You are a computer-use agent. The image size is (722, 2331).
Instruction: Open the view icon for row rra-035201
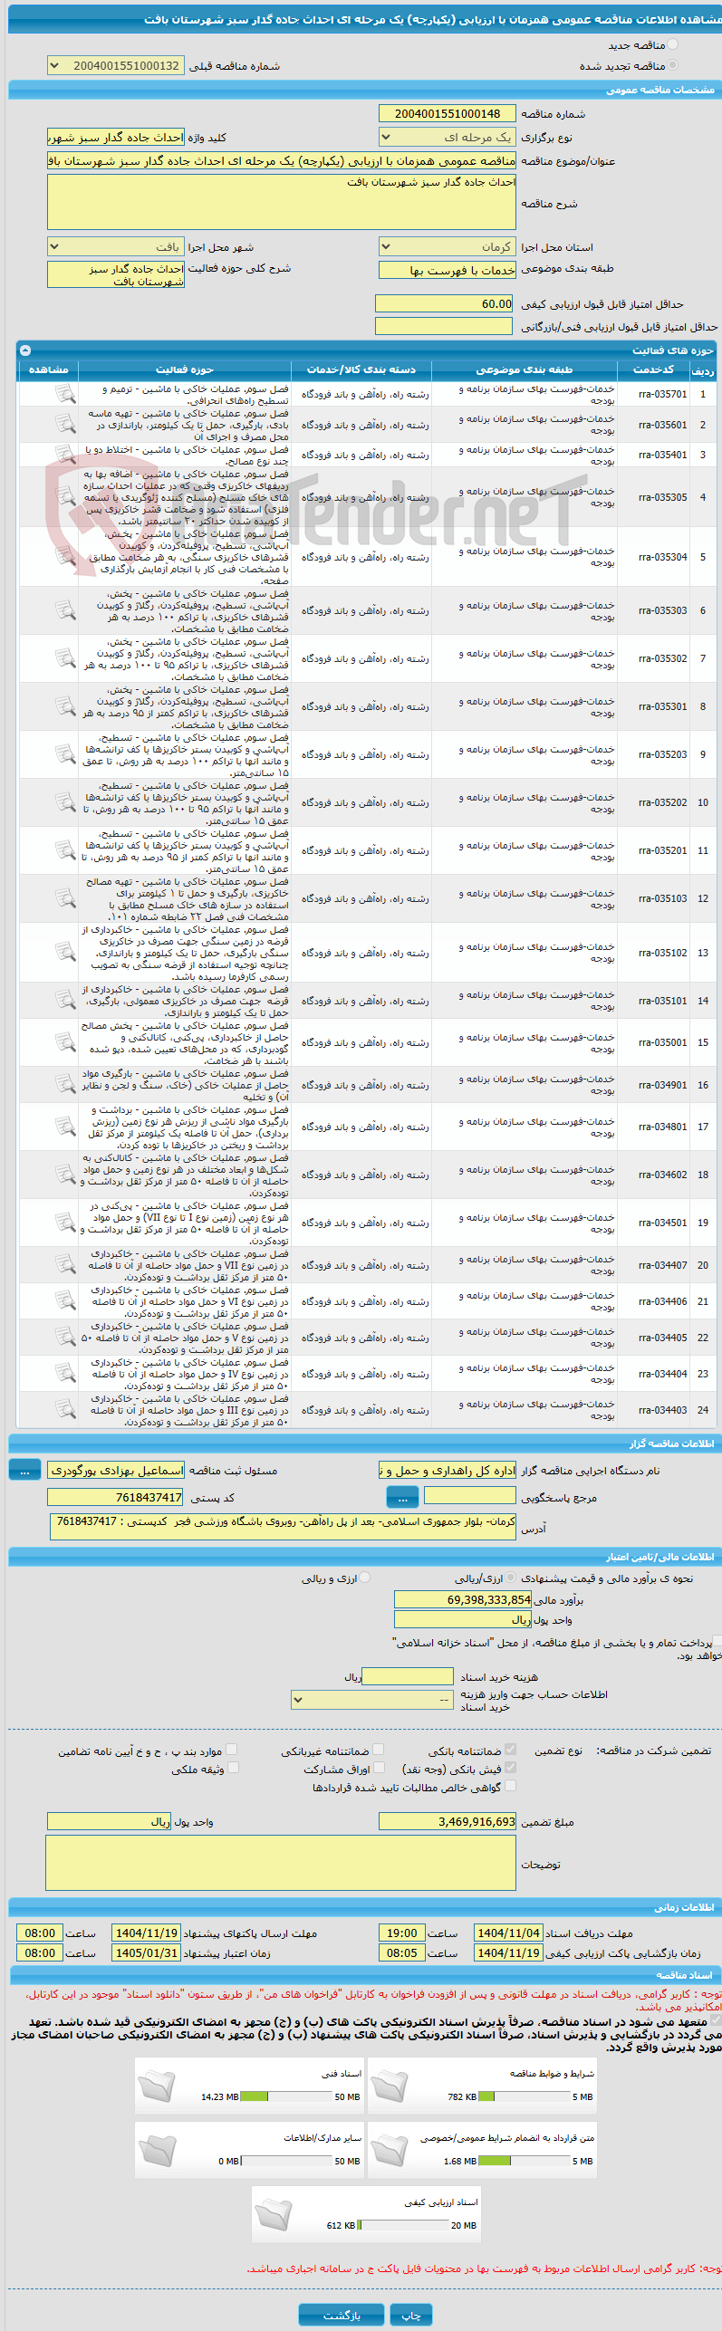[65, 850]
